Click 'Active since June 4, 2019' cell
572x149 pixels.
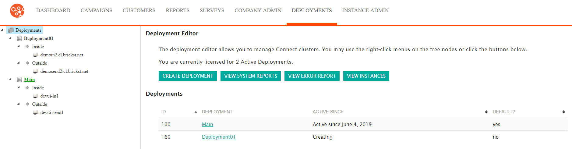click(x=342, y=124)
